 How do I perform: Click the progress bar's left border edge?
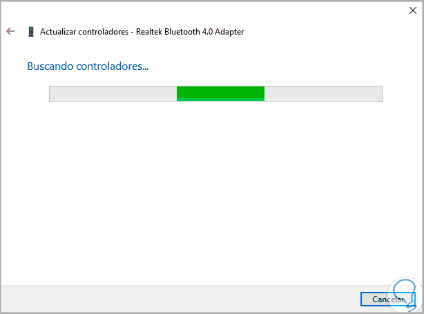(50, 93)
